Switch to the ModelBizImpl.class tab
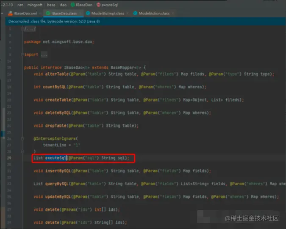 coord(107,13)
